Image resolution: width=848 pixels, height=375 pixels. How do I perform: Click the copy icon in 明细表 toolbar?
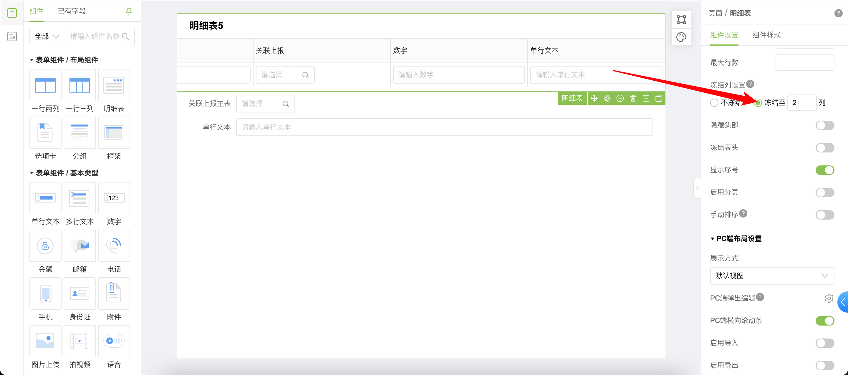(659, 98)
